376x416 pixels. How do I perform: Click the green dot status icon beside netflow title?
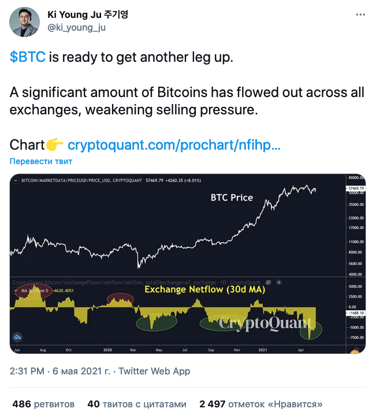coord(279,283)
